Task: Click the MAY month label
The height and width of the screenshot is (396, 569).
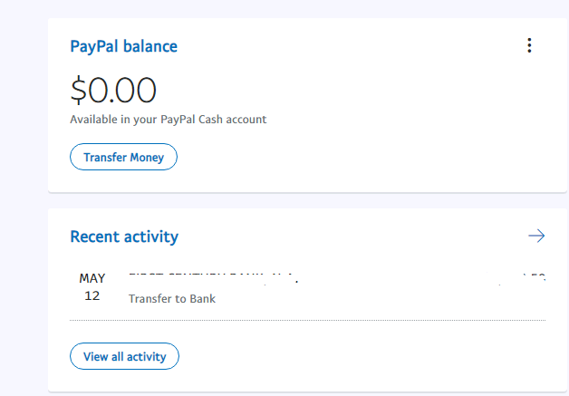Action: [92, 278]
